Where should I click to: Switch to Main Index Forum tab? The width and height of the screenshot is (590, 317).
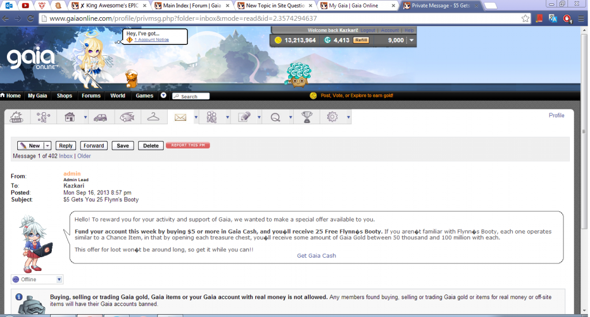point(192,6)
